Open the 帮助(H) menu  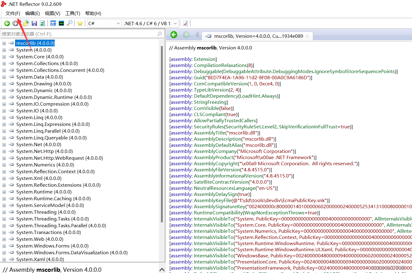93,14
